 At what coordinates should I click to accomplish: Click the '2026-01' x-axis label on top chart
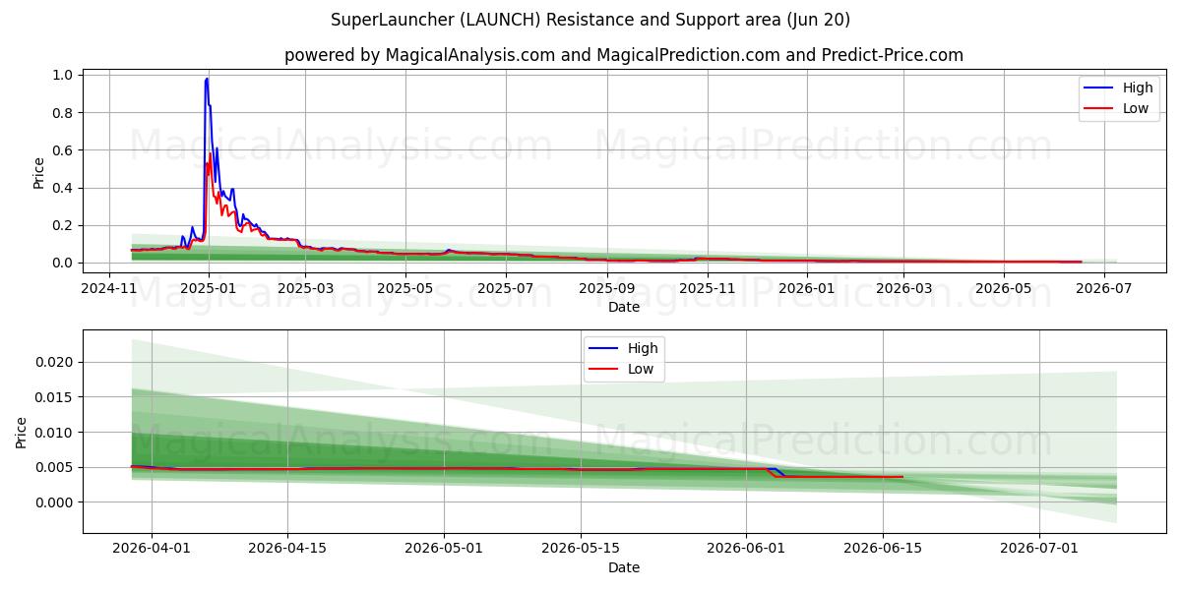coord(807,289)
